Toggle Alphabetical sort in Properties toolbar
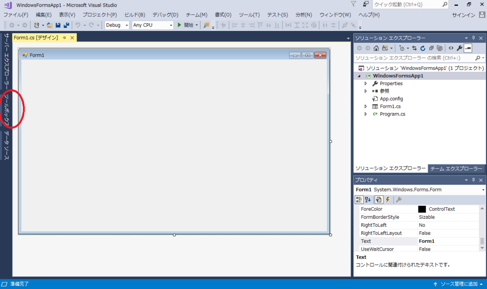This screenshot has height=289, width=487. tap(368, 200)
